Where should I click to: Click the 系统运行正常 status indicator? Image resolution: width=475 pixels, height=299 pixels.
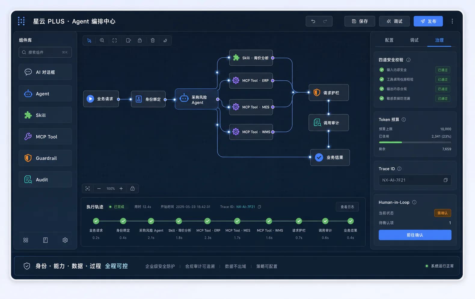tap(440, 266)
